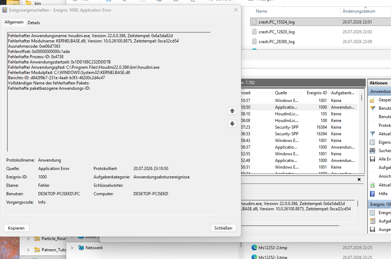Screen dimensions: 391x259
Task: Click the filter current log icon
Action: pos(372,134)
